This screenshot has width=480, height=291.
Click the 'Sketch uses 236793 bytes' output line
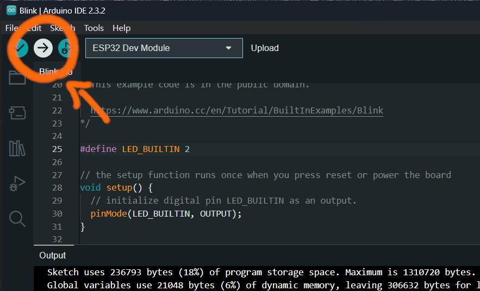(261, 272)
